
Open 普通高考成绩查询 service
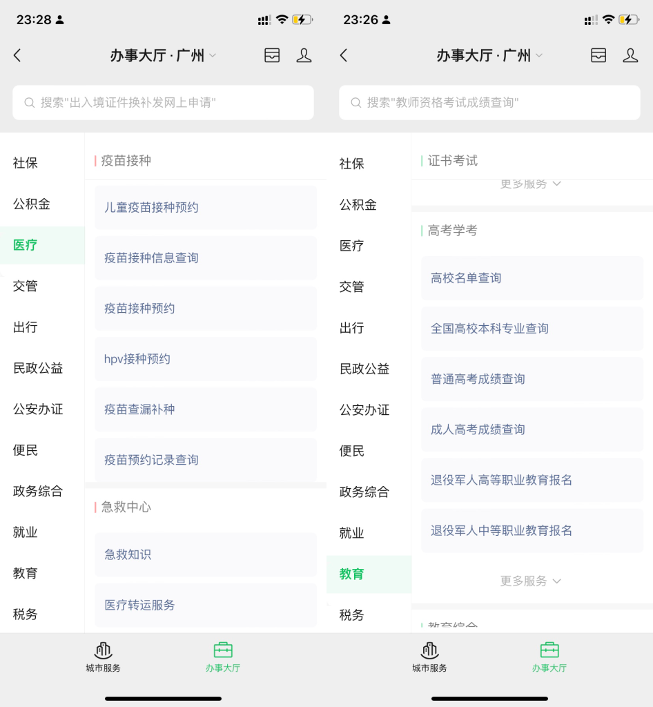[532, 379]
